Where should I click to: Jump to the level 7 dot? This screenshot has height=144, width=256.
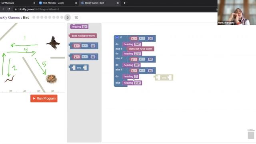[x=58, y=17]
